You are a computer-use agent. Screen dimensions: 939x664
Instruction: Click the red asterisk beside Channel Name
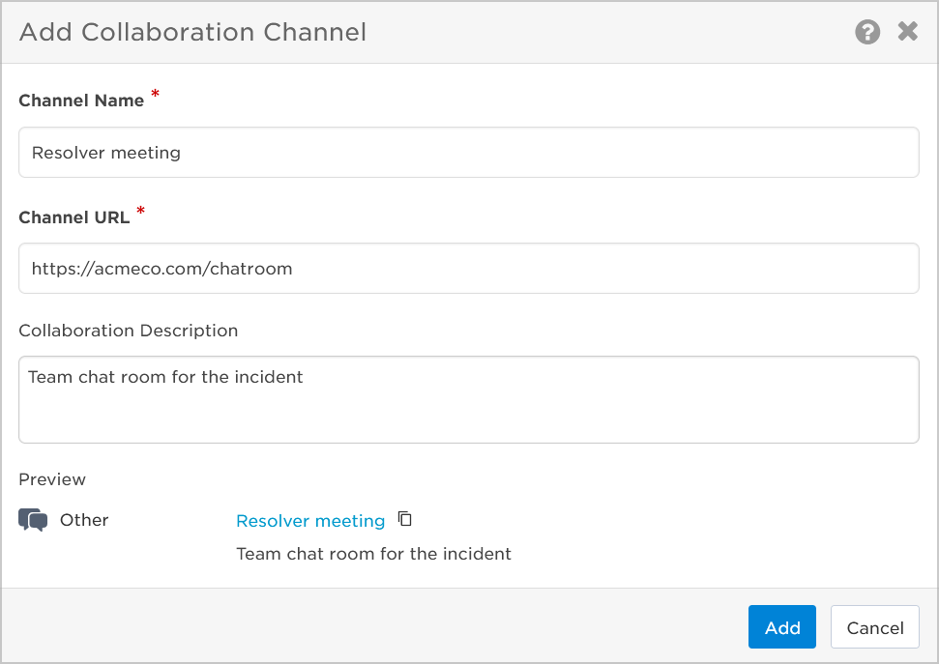click(155, 94)
